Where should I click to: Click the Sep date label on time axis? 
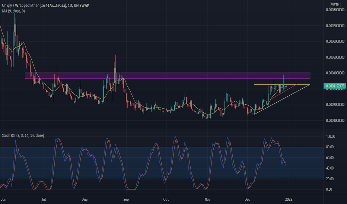[x=126, y=200]
